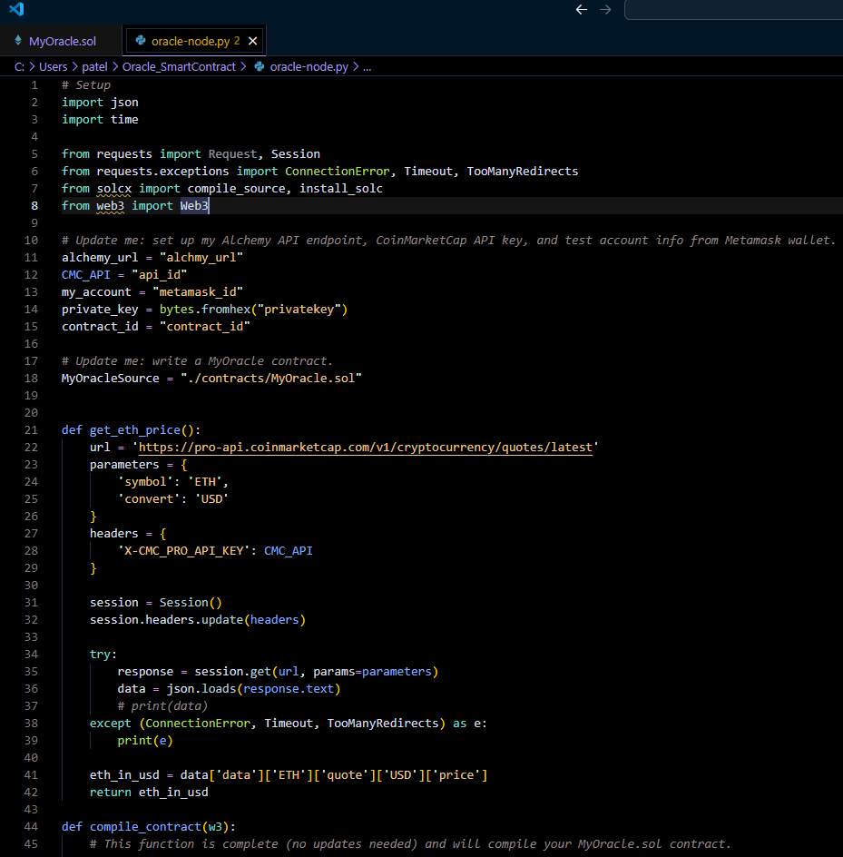Image resolution: width=843 pixels, height=857 pixels.
Task: Click the 'convert' key on line 25
Action: point(149,499)
